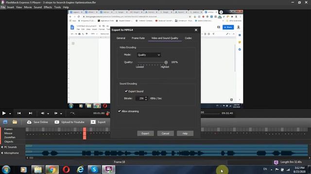Click the red timeline playhead marker
The width and height of the screenshot is (311, 174).
[85, 133]
